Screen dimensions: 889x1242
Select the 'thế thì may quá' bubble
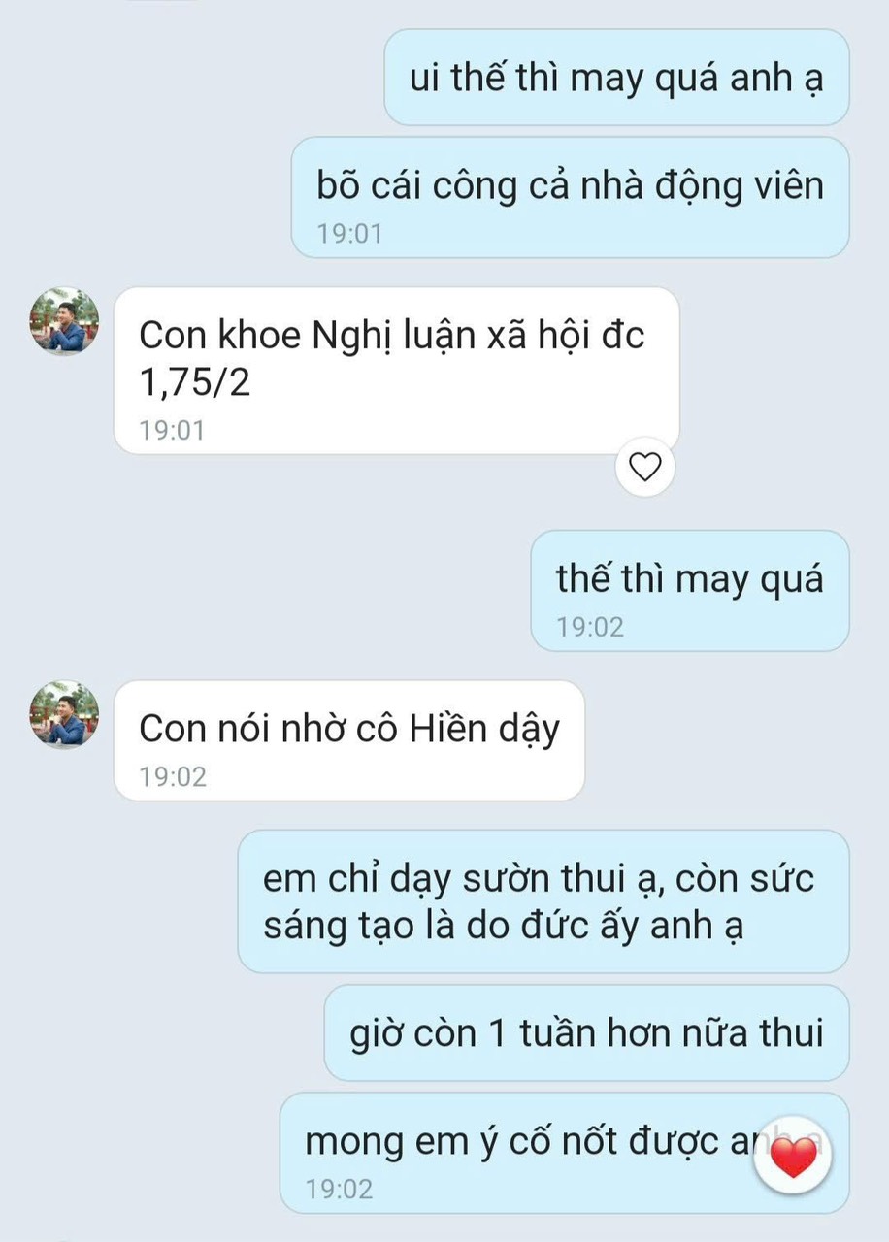coord(690,591)
